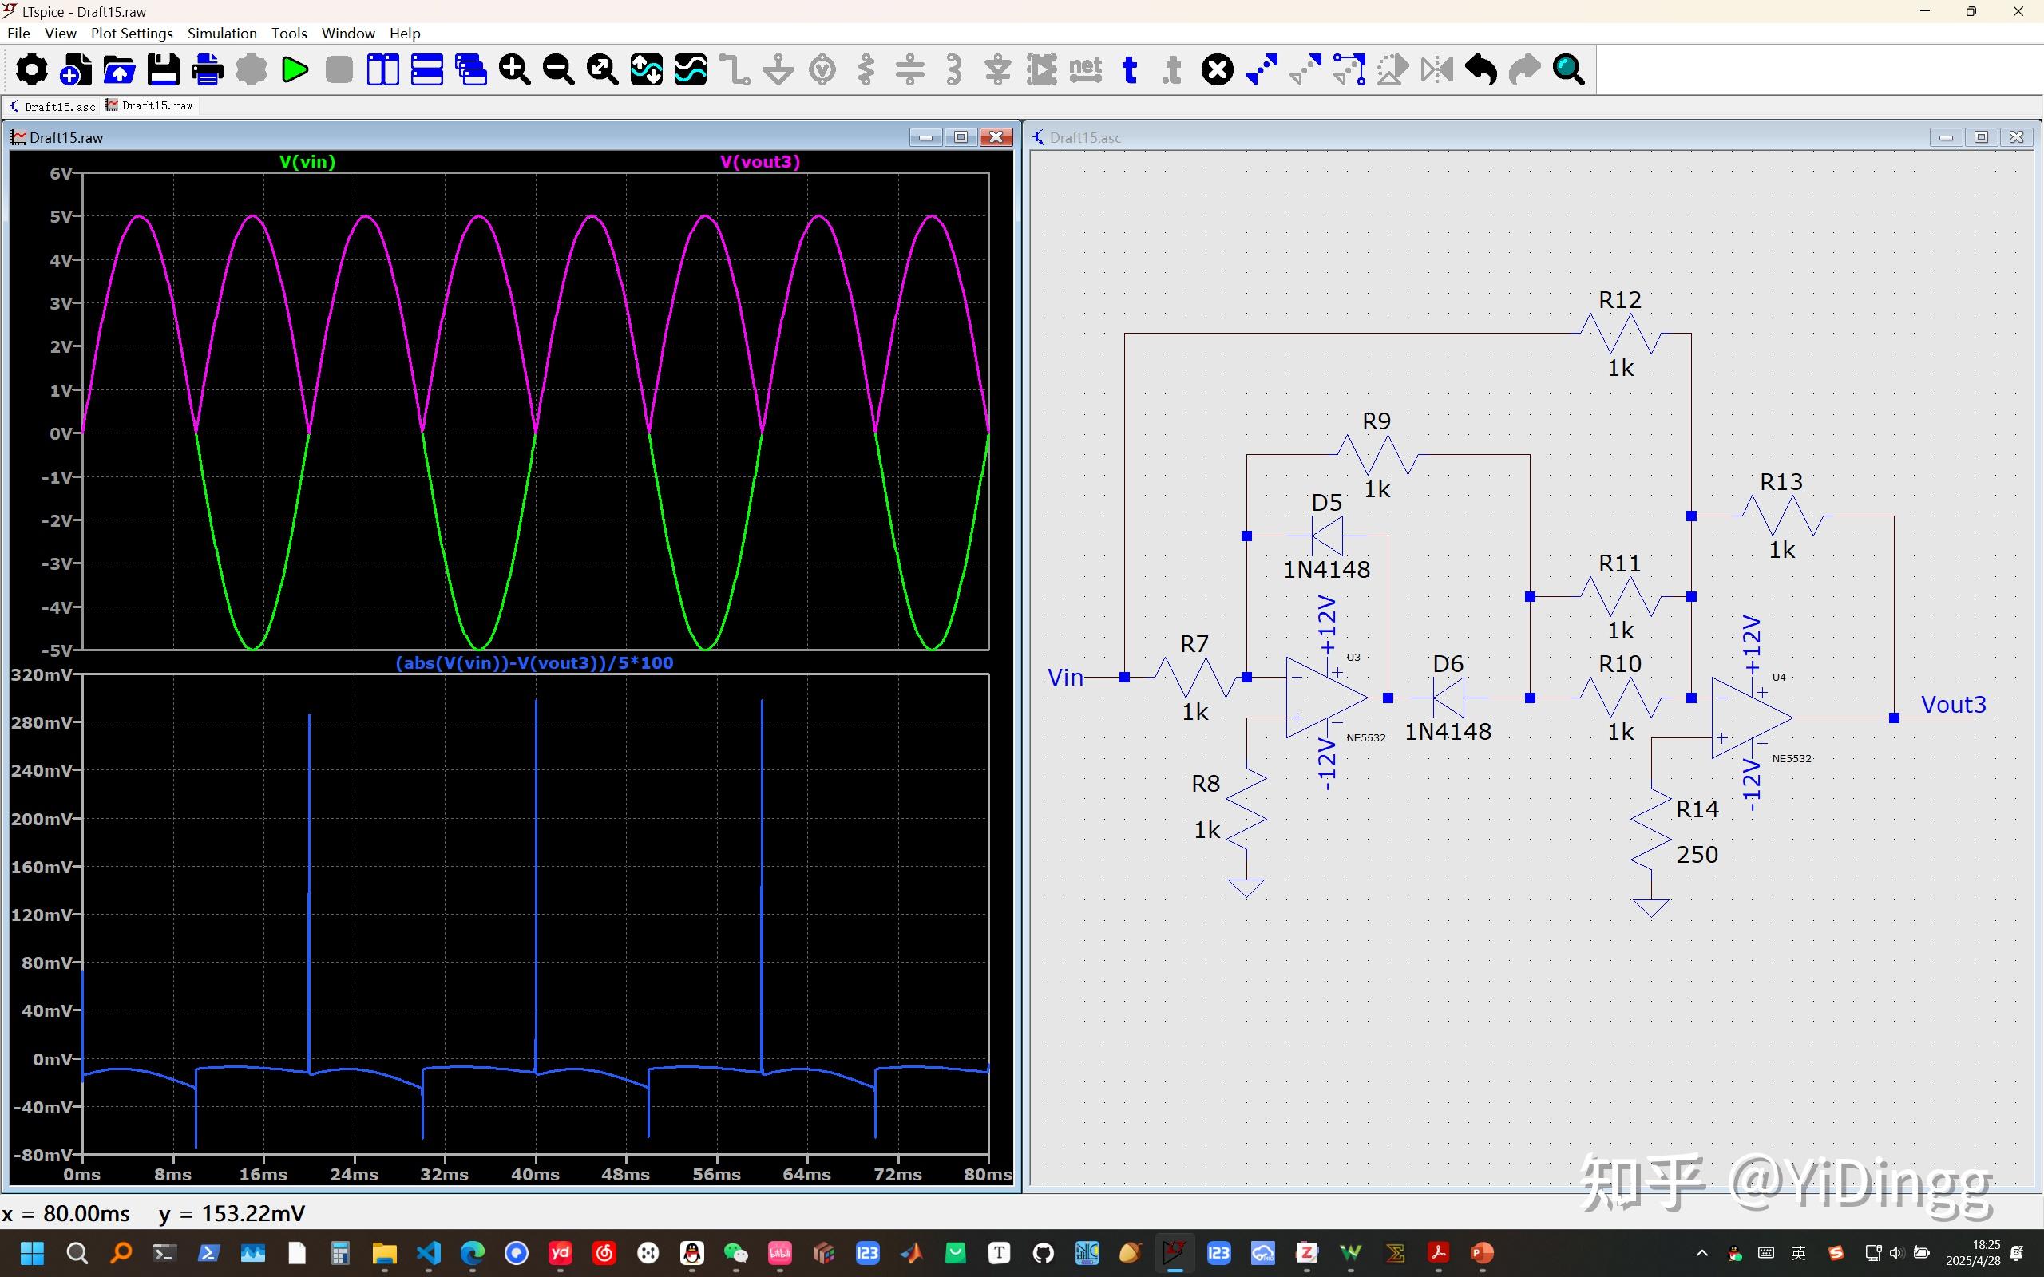Select the capacitor placement tool
2044x1277 pixels.
(909, 69)
